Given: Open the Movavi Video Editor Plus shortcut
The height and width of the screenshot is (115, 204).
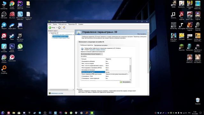Looking at the screenshot, I should tap(20, 16).
